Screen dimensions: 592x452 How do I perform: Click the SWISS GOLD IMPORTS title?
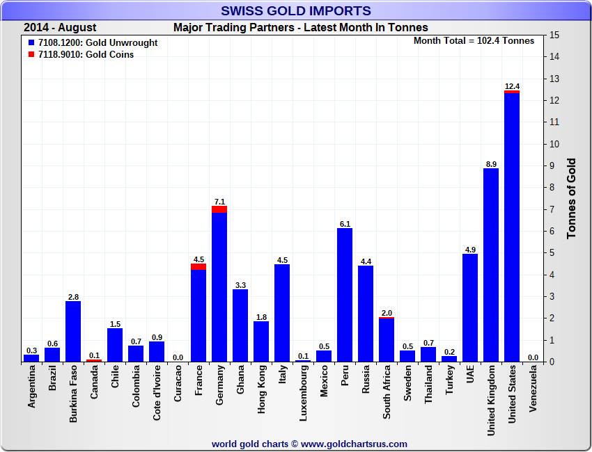point(296,10)
